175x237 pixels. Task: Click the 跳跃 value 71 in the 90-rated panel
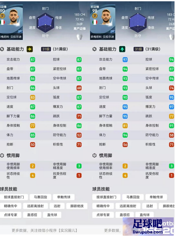(x=79, y=116)
